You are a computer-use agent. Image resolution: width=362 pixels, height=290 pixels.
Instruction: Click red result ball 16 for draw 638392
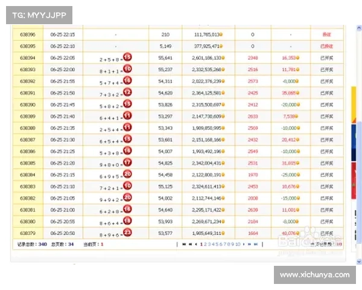coord(127,80)
